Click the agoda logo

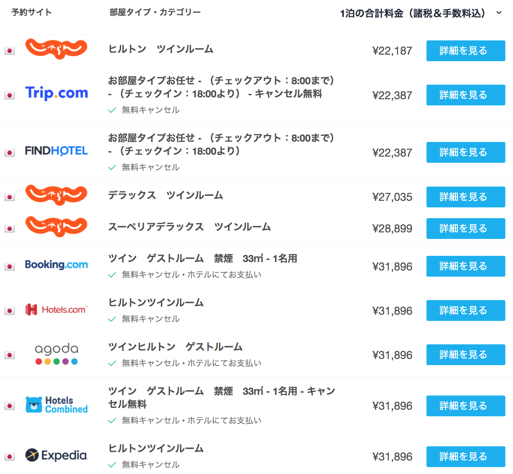tap(57, 354)
